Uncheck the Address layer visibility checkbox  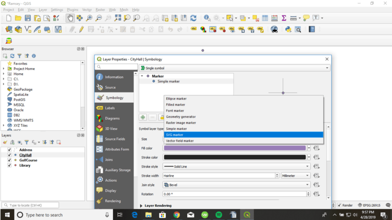coord(9,150)
